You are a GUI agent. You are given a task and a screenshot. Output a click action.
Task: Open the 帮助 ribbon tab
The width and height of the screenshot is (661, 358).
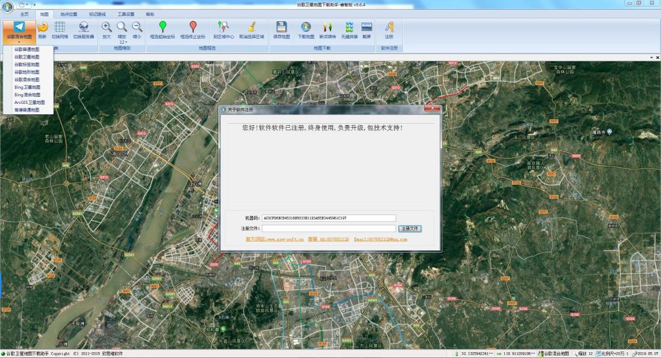150,14
